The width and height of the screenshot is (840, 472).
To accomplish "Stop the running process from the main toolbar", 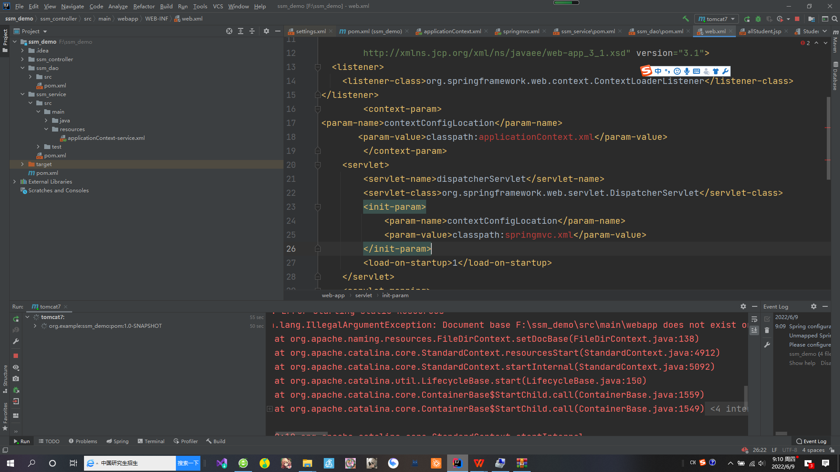I will pos(797,19).
